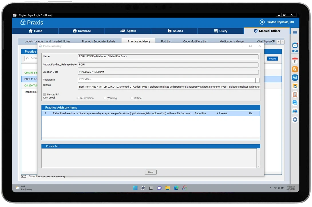Click the chart search folder icon in sidebar
312x207 pixels.
(x=295, y=86)
